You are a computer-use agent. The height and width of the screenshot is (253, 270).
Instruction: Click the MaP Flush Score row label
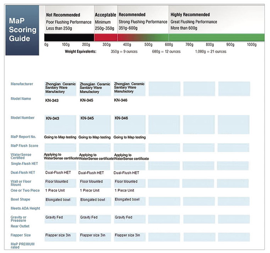coord(24,146)
